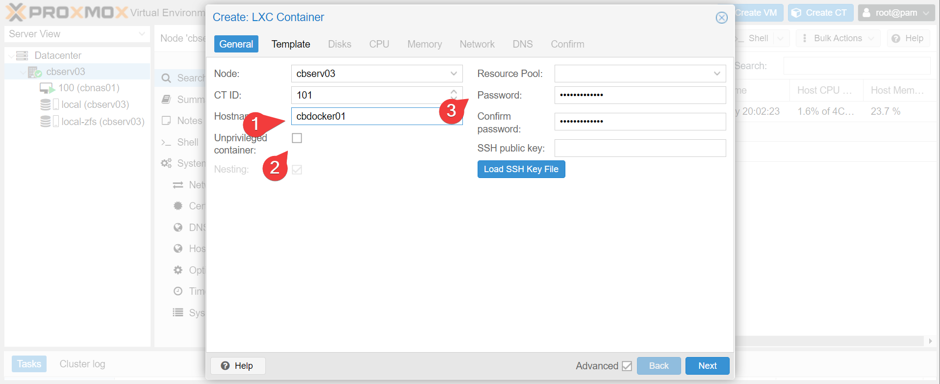Click the Confirm password field

(640, 122)
